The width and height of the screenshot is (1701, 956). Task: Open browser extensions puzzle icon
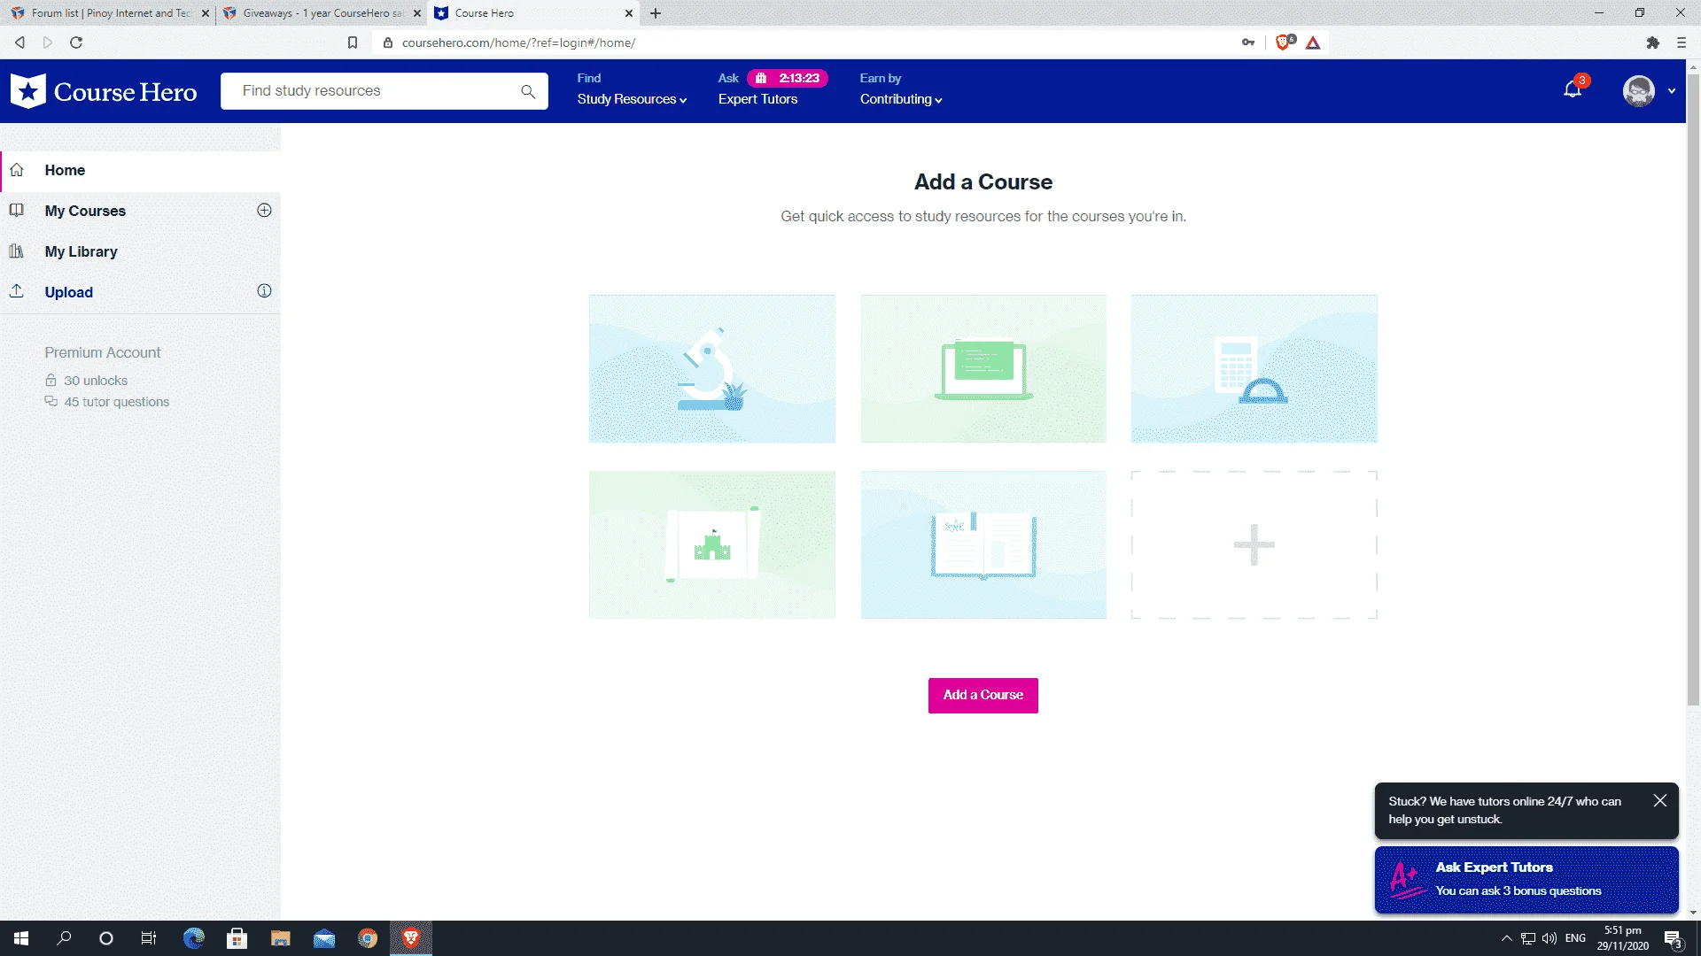tap(1653, 42)
